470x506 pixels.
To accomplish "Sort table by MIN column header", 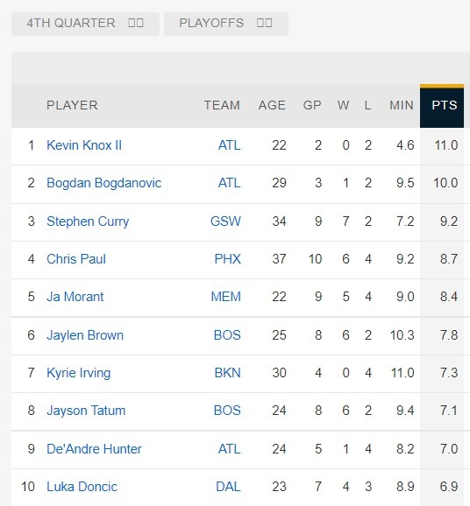I will click(401, 105).
